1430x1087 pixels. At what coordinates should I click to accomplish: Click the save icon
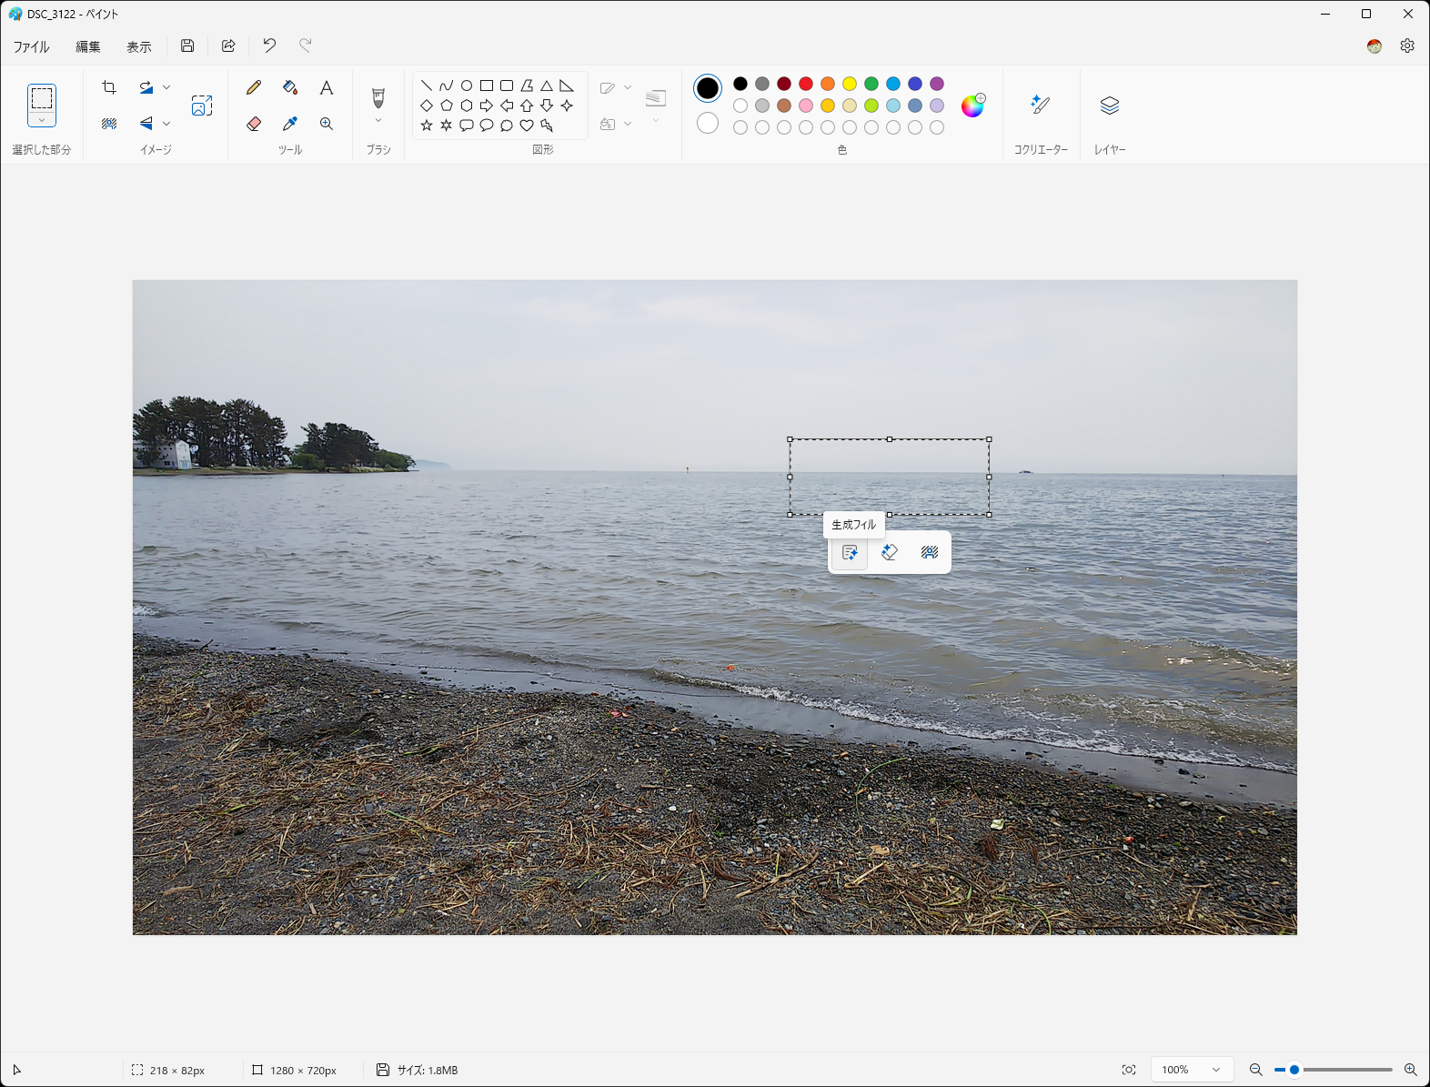187,45
